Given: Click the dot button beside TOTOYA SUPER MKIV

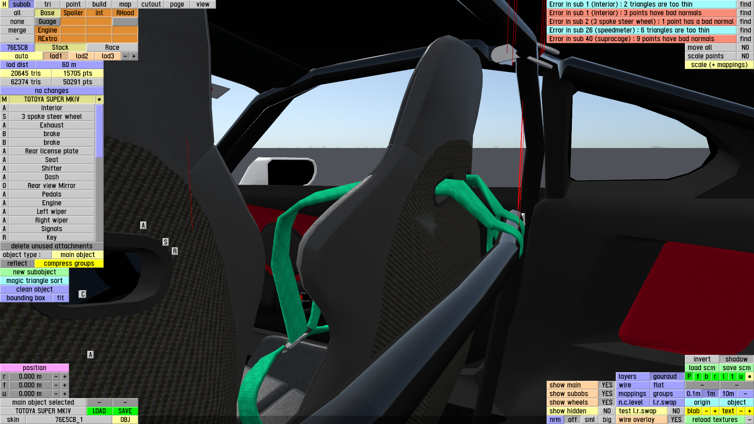Looking at the screenshot, I should (99, 99).
